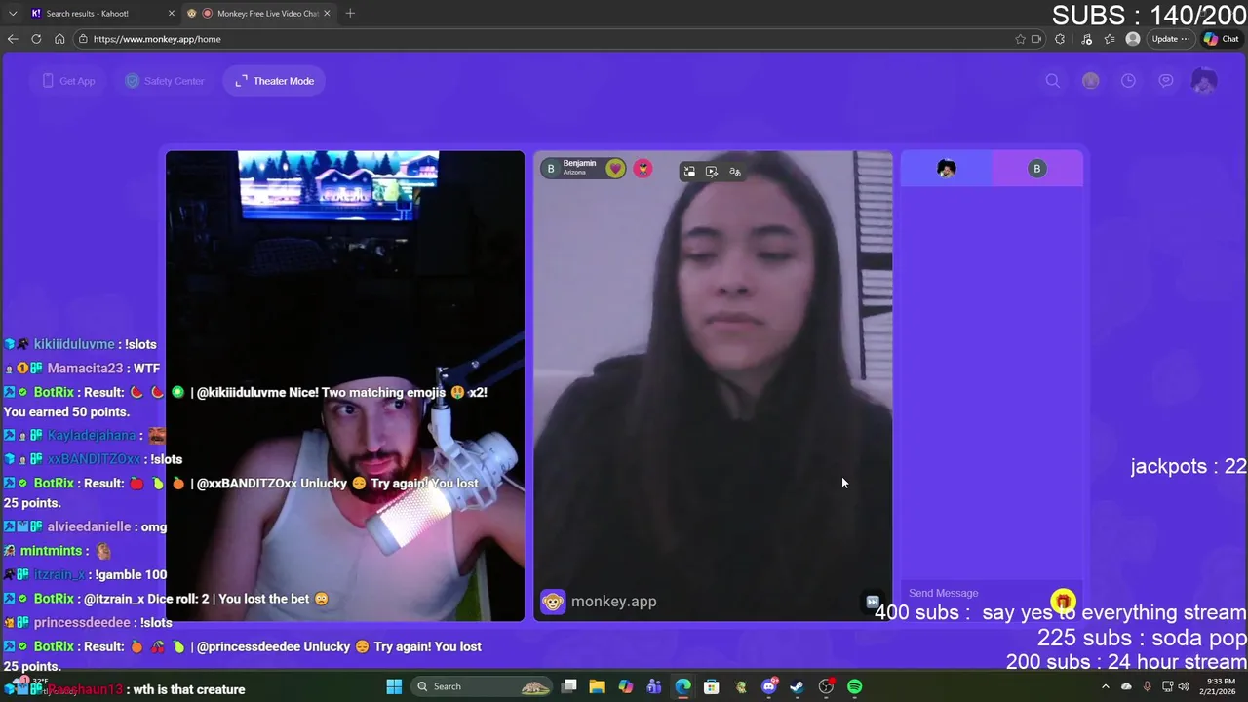Click the video effects play icon
This screenshot has height=702, width=1248.
[712, 172]
